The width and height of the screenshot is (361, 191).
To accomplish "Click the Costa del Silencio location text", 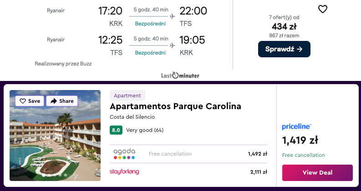I will click(x=132, y=117).
